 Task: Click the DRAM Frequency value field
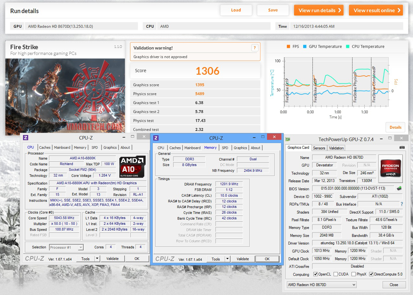(229, 184)
